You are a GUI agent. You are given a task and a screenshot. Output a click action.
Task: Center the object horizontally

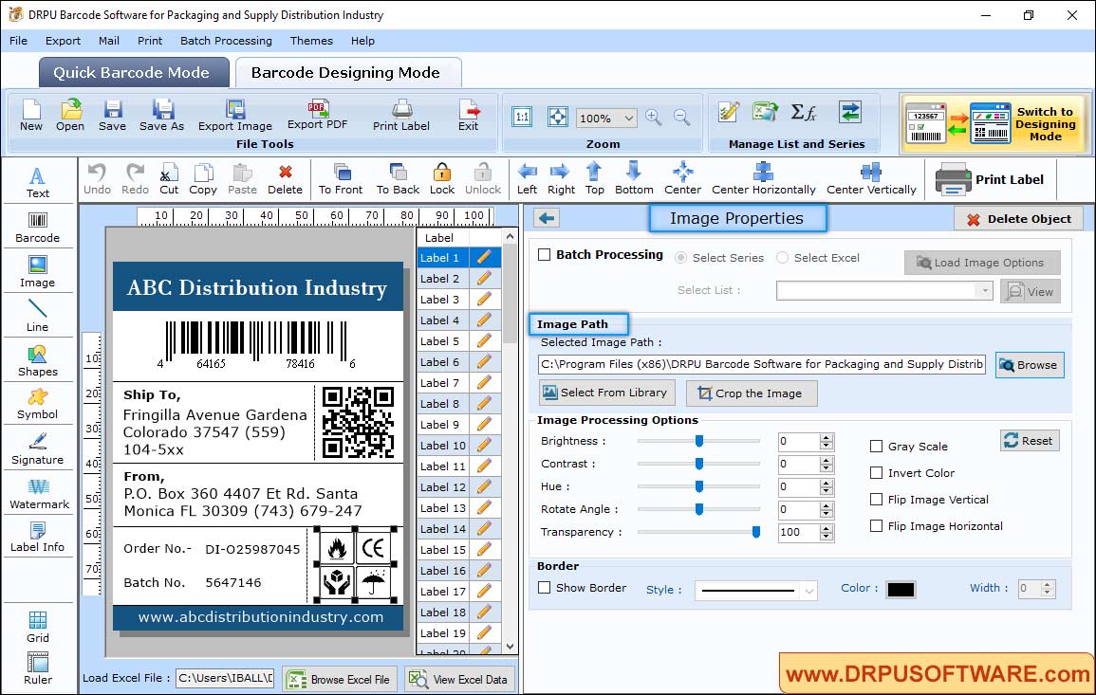pyautogui.click(x=763, y=179)
